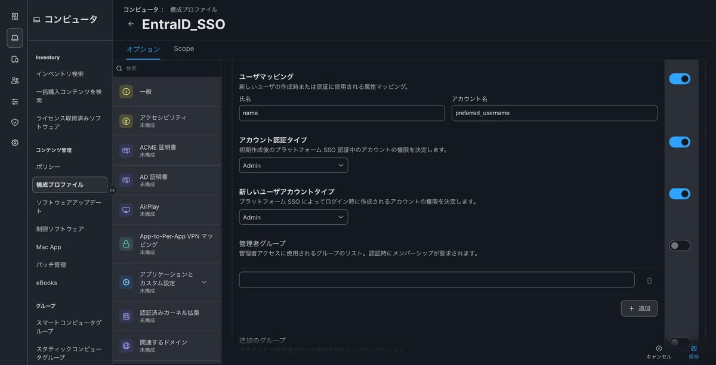Click the empty 管理者グループ input field
The height and width of the screenshot is (365, 716).
(x=437, y=280)
